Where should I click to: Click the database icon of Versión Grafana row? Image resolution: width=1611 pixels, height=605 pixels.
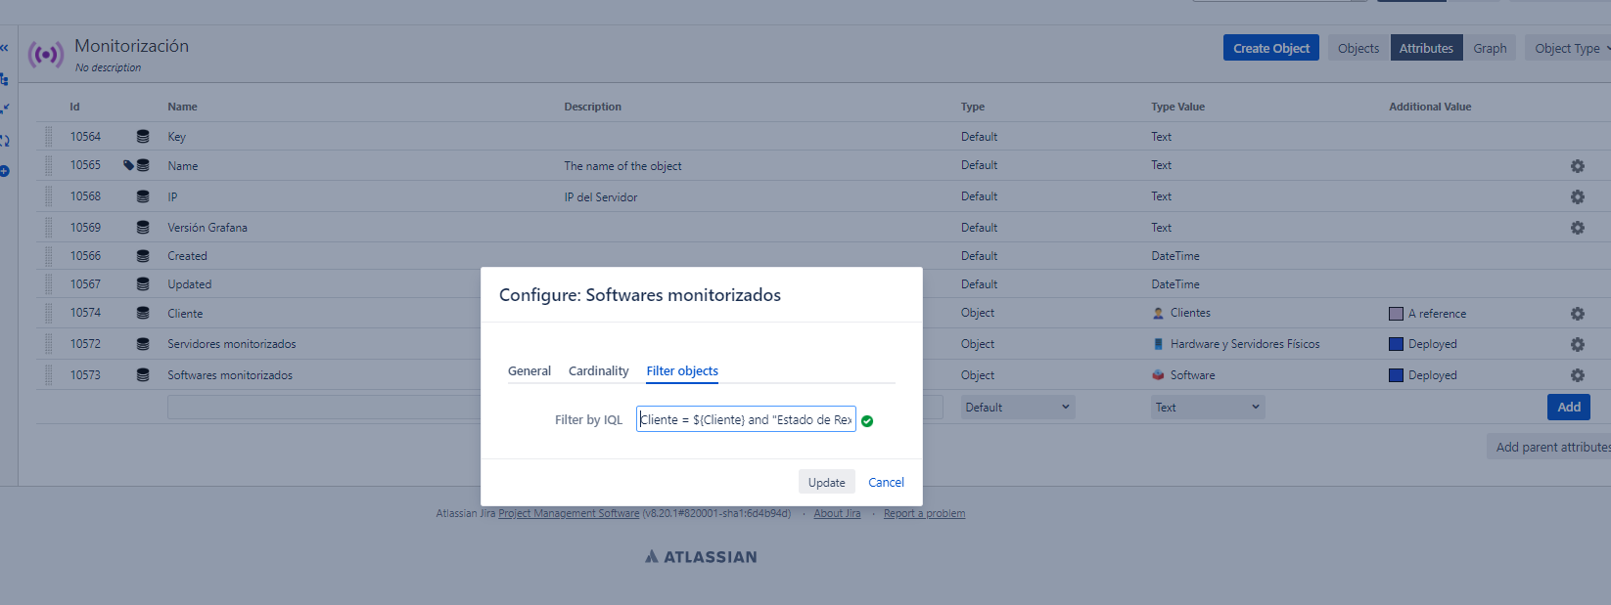coord(143,227)
